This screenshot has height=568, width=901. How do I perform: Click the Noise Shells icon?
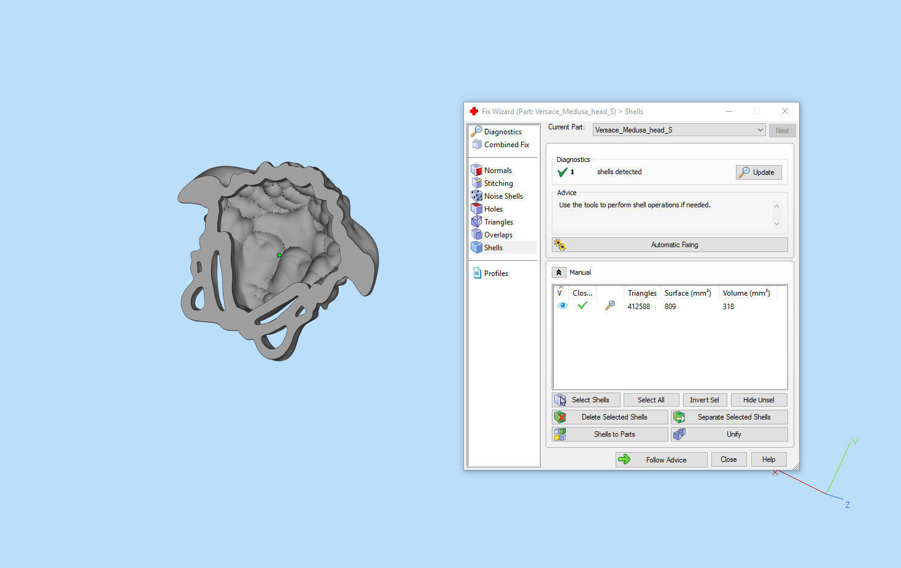[476, 196]
